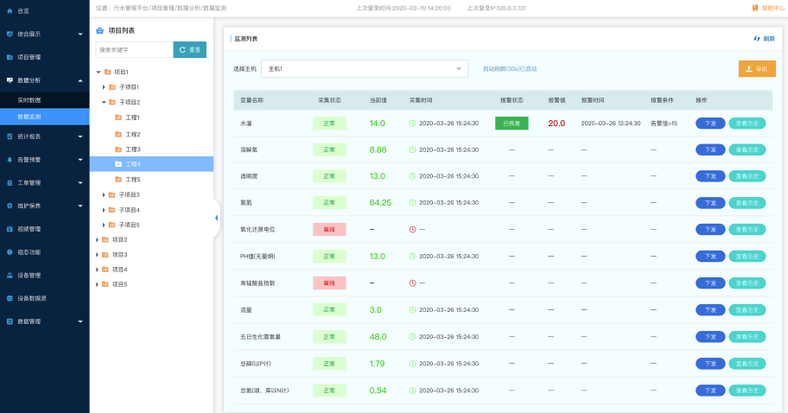
Task: Expand the 项目2 tree node
Action: pos(97,239)
